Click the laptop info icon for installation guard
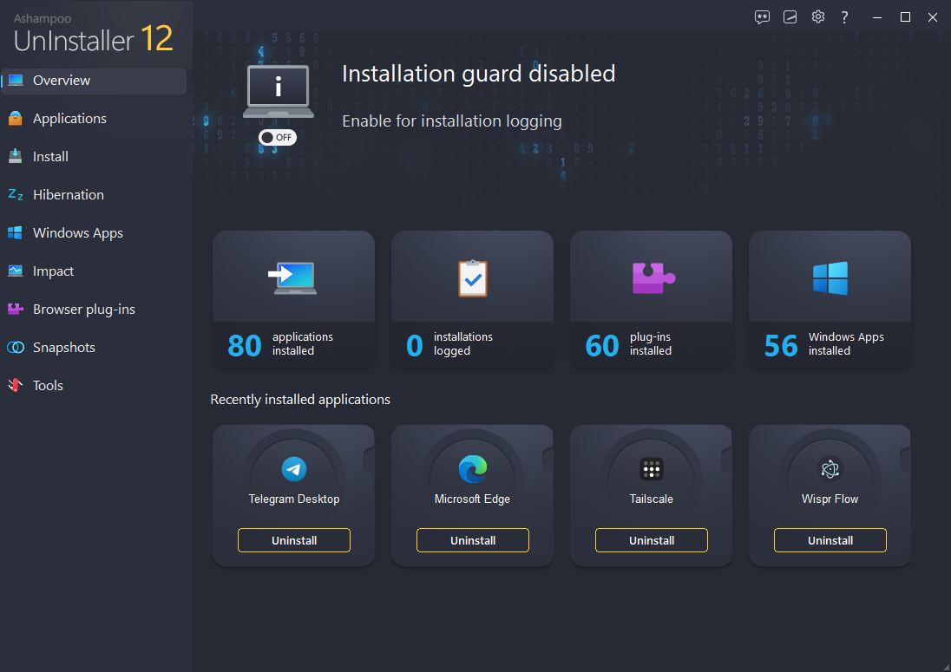The width and height of the screenshot is (951, 672). tap(279, 92)
